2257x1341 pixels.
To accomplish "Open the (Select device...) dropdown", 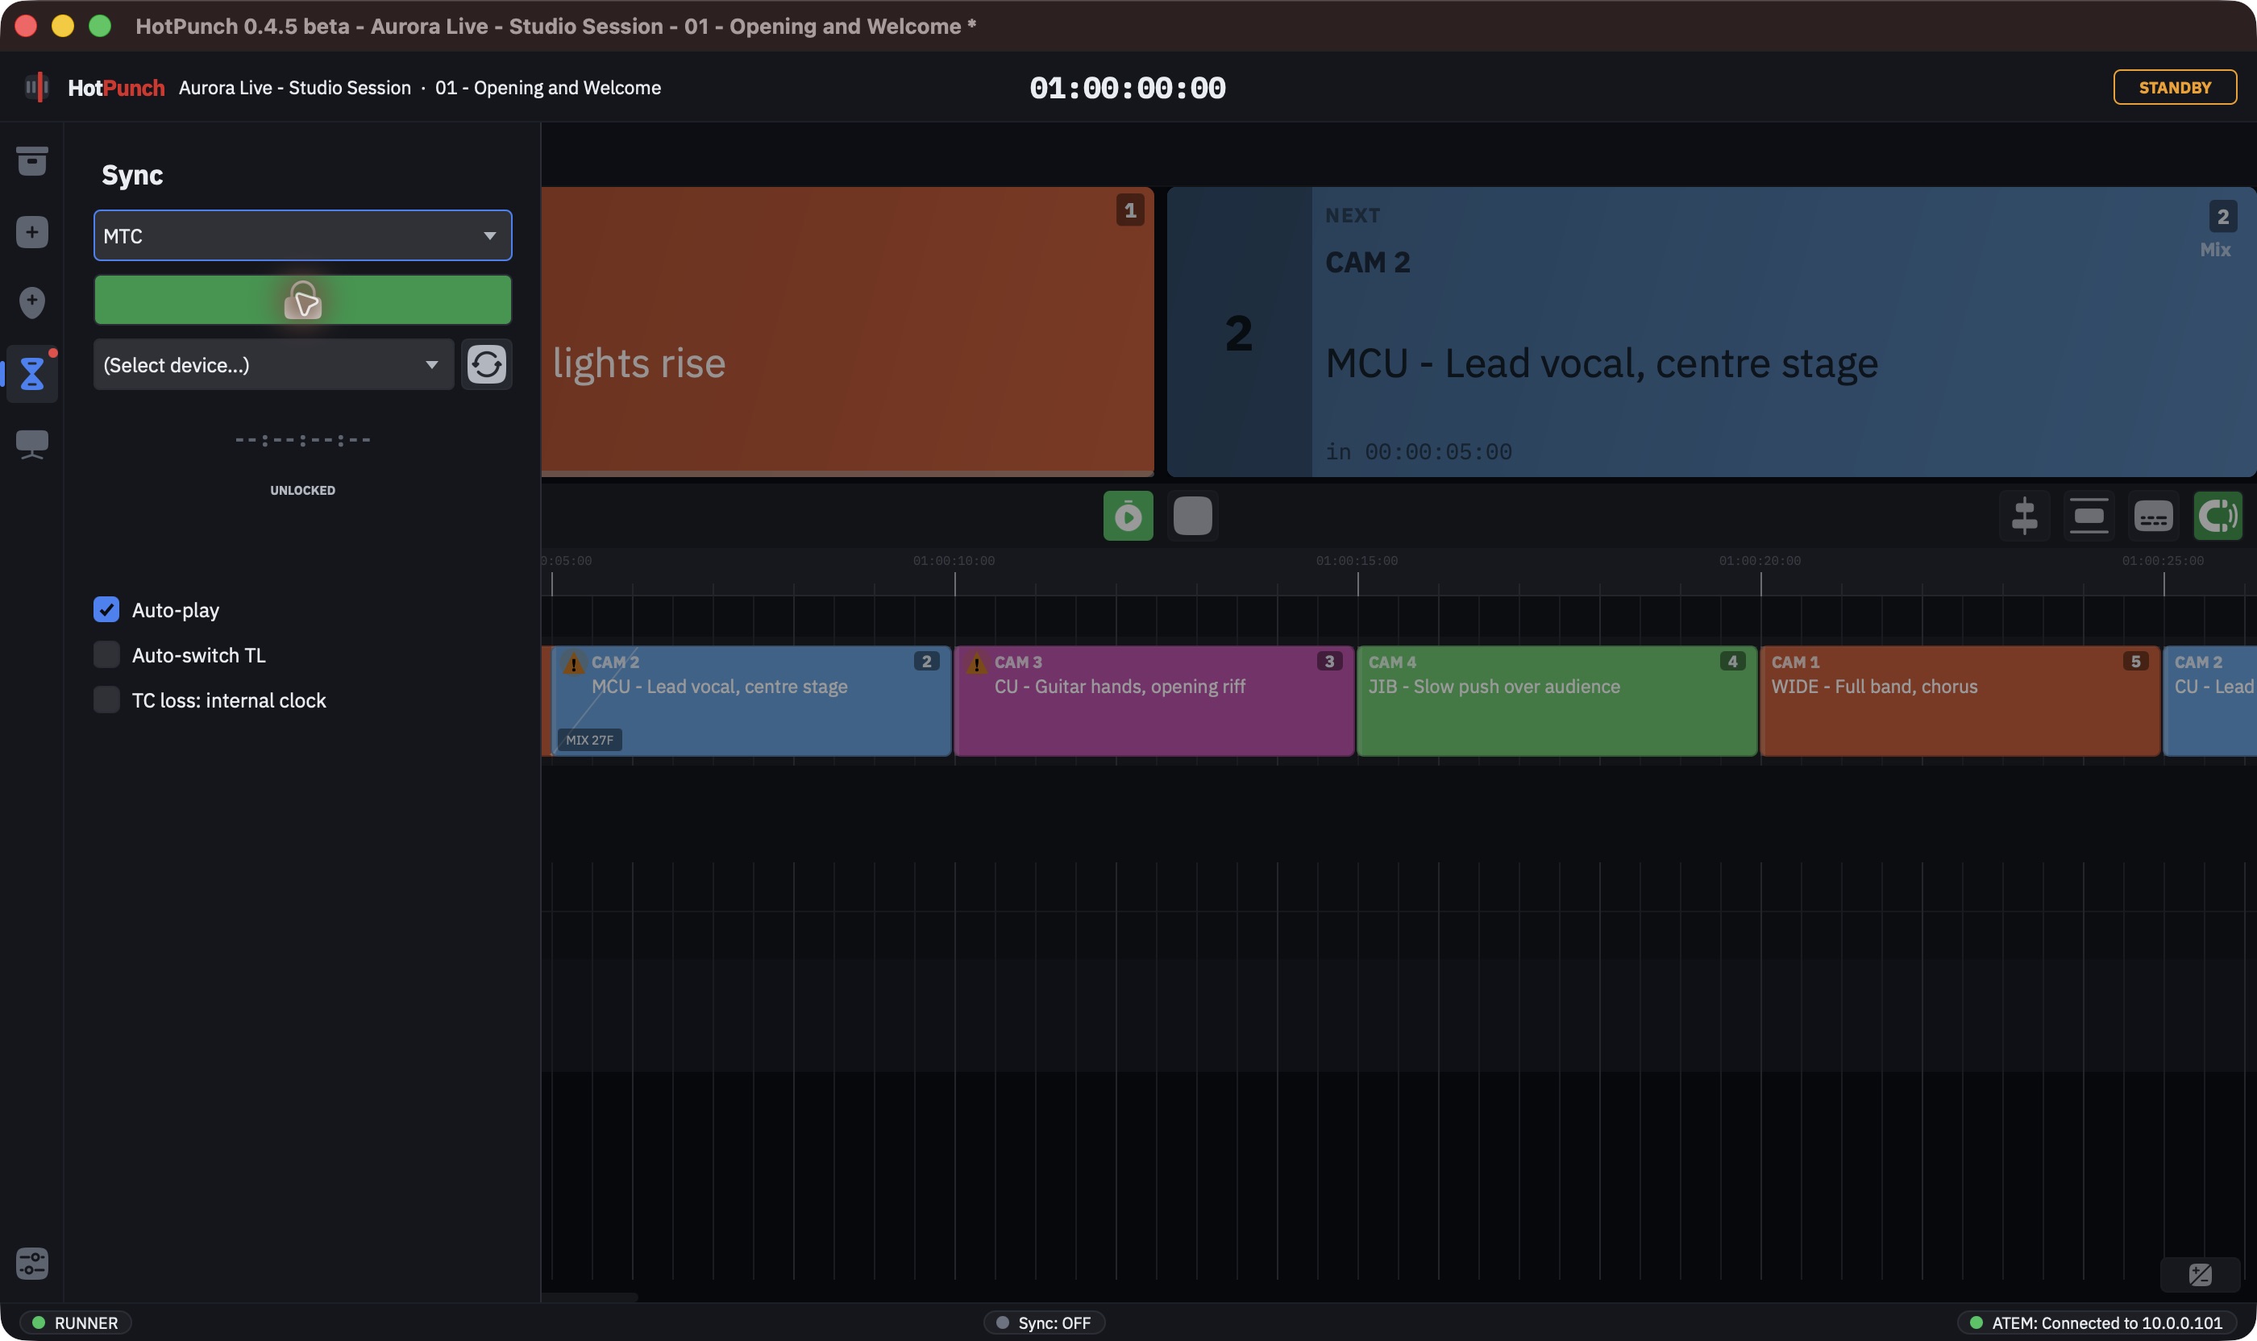I will click(x=274, y=364).
